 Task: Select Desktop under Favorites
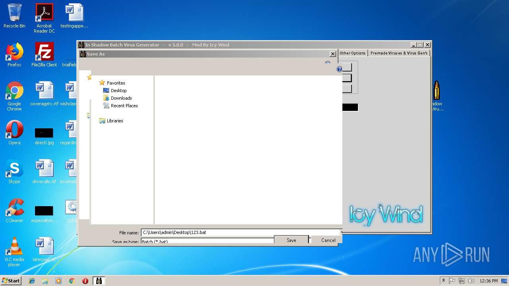click(x=119, y=91)
